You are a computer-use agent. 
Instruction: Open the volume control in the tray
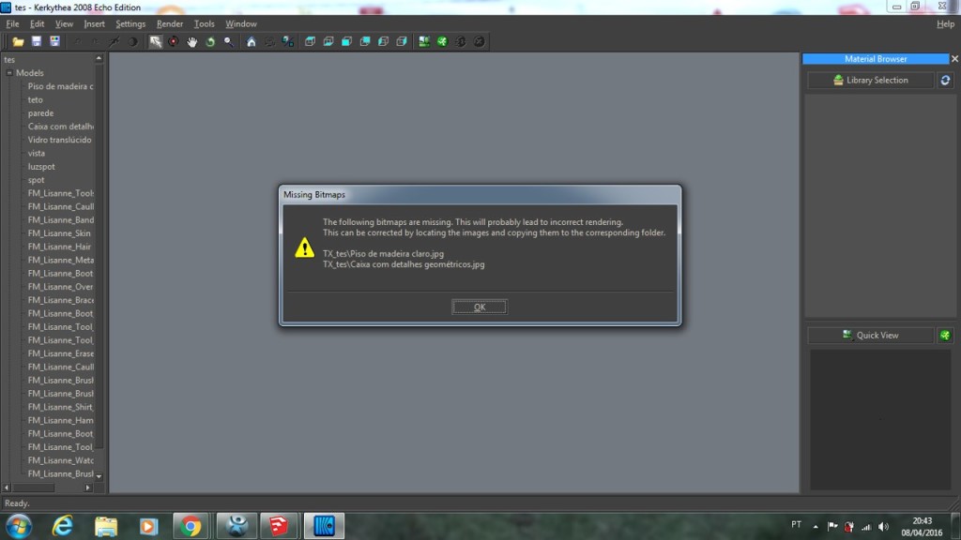(x=883, y=527)
